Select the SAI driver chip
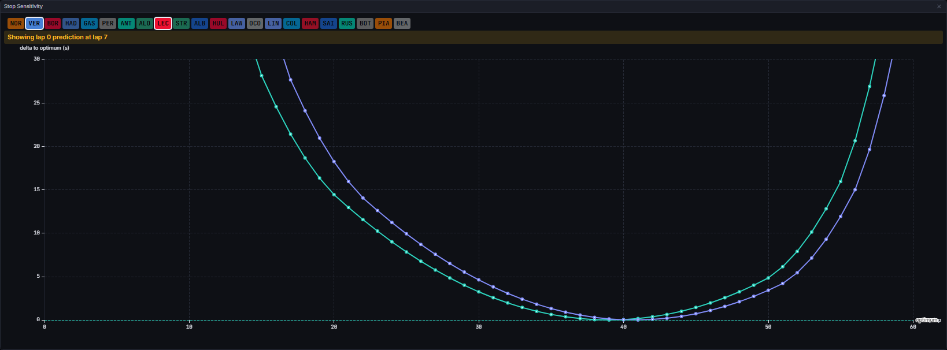Viewport: 947px width, 350px height. point(328,24)
